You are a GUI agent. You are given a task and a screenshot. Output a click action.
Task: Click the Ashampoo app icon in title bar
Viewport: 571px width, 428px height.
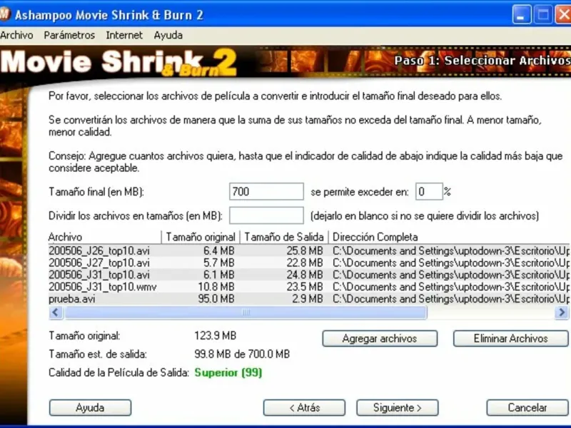pyautogui.click(x=4, y=14)
